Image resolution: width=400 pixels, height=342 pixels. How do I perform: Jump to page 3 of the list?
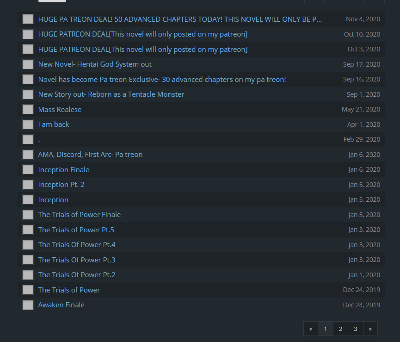pyautogui.click(x=355, y=329)
